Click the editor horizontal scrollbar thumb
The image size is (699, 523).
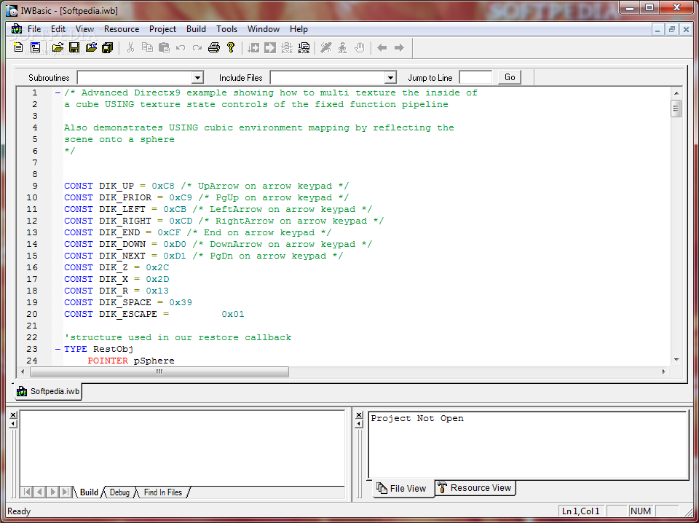(159, 371)
